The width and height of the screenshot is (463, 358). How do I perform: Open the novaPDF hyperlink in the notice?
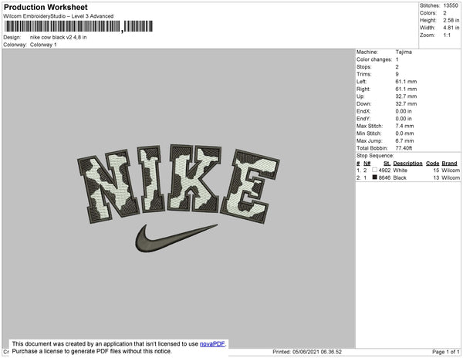point(212,343)
